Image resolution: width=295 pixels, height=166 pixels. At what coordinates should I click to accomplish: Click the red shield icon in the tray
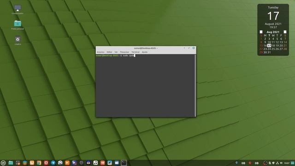click(x=250, y=163)
